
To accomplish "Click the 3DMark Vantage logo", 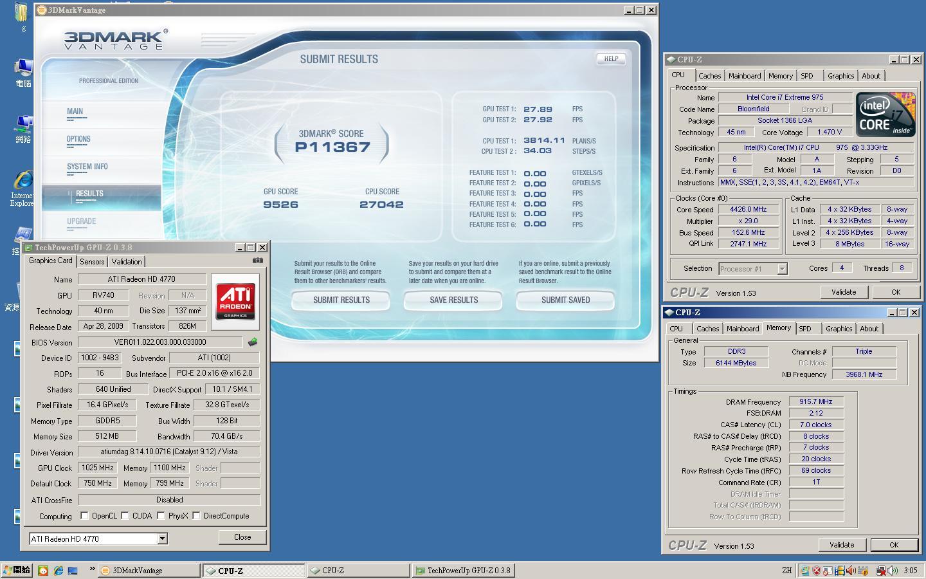I will tap(116, 39).
